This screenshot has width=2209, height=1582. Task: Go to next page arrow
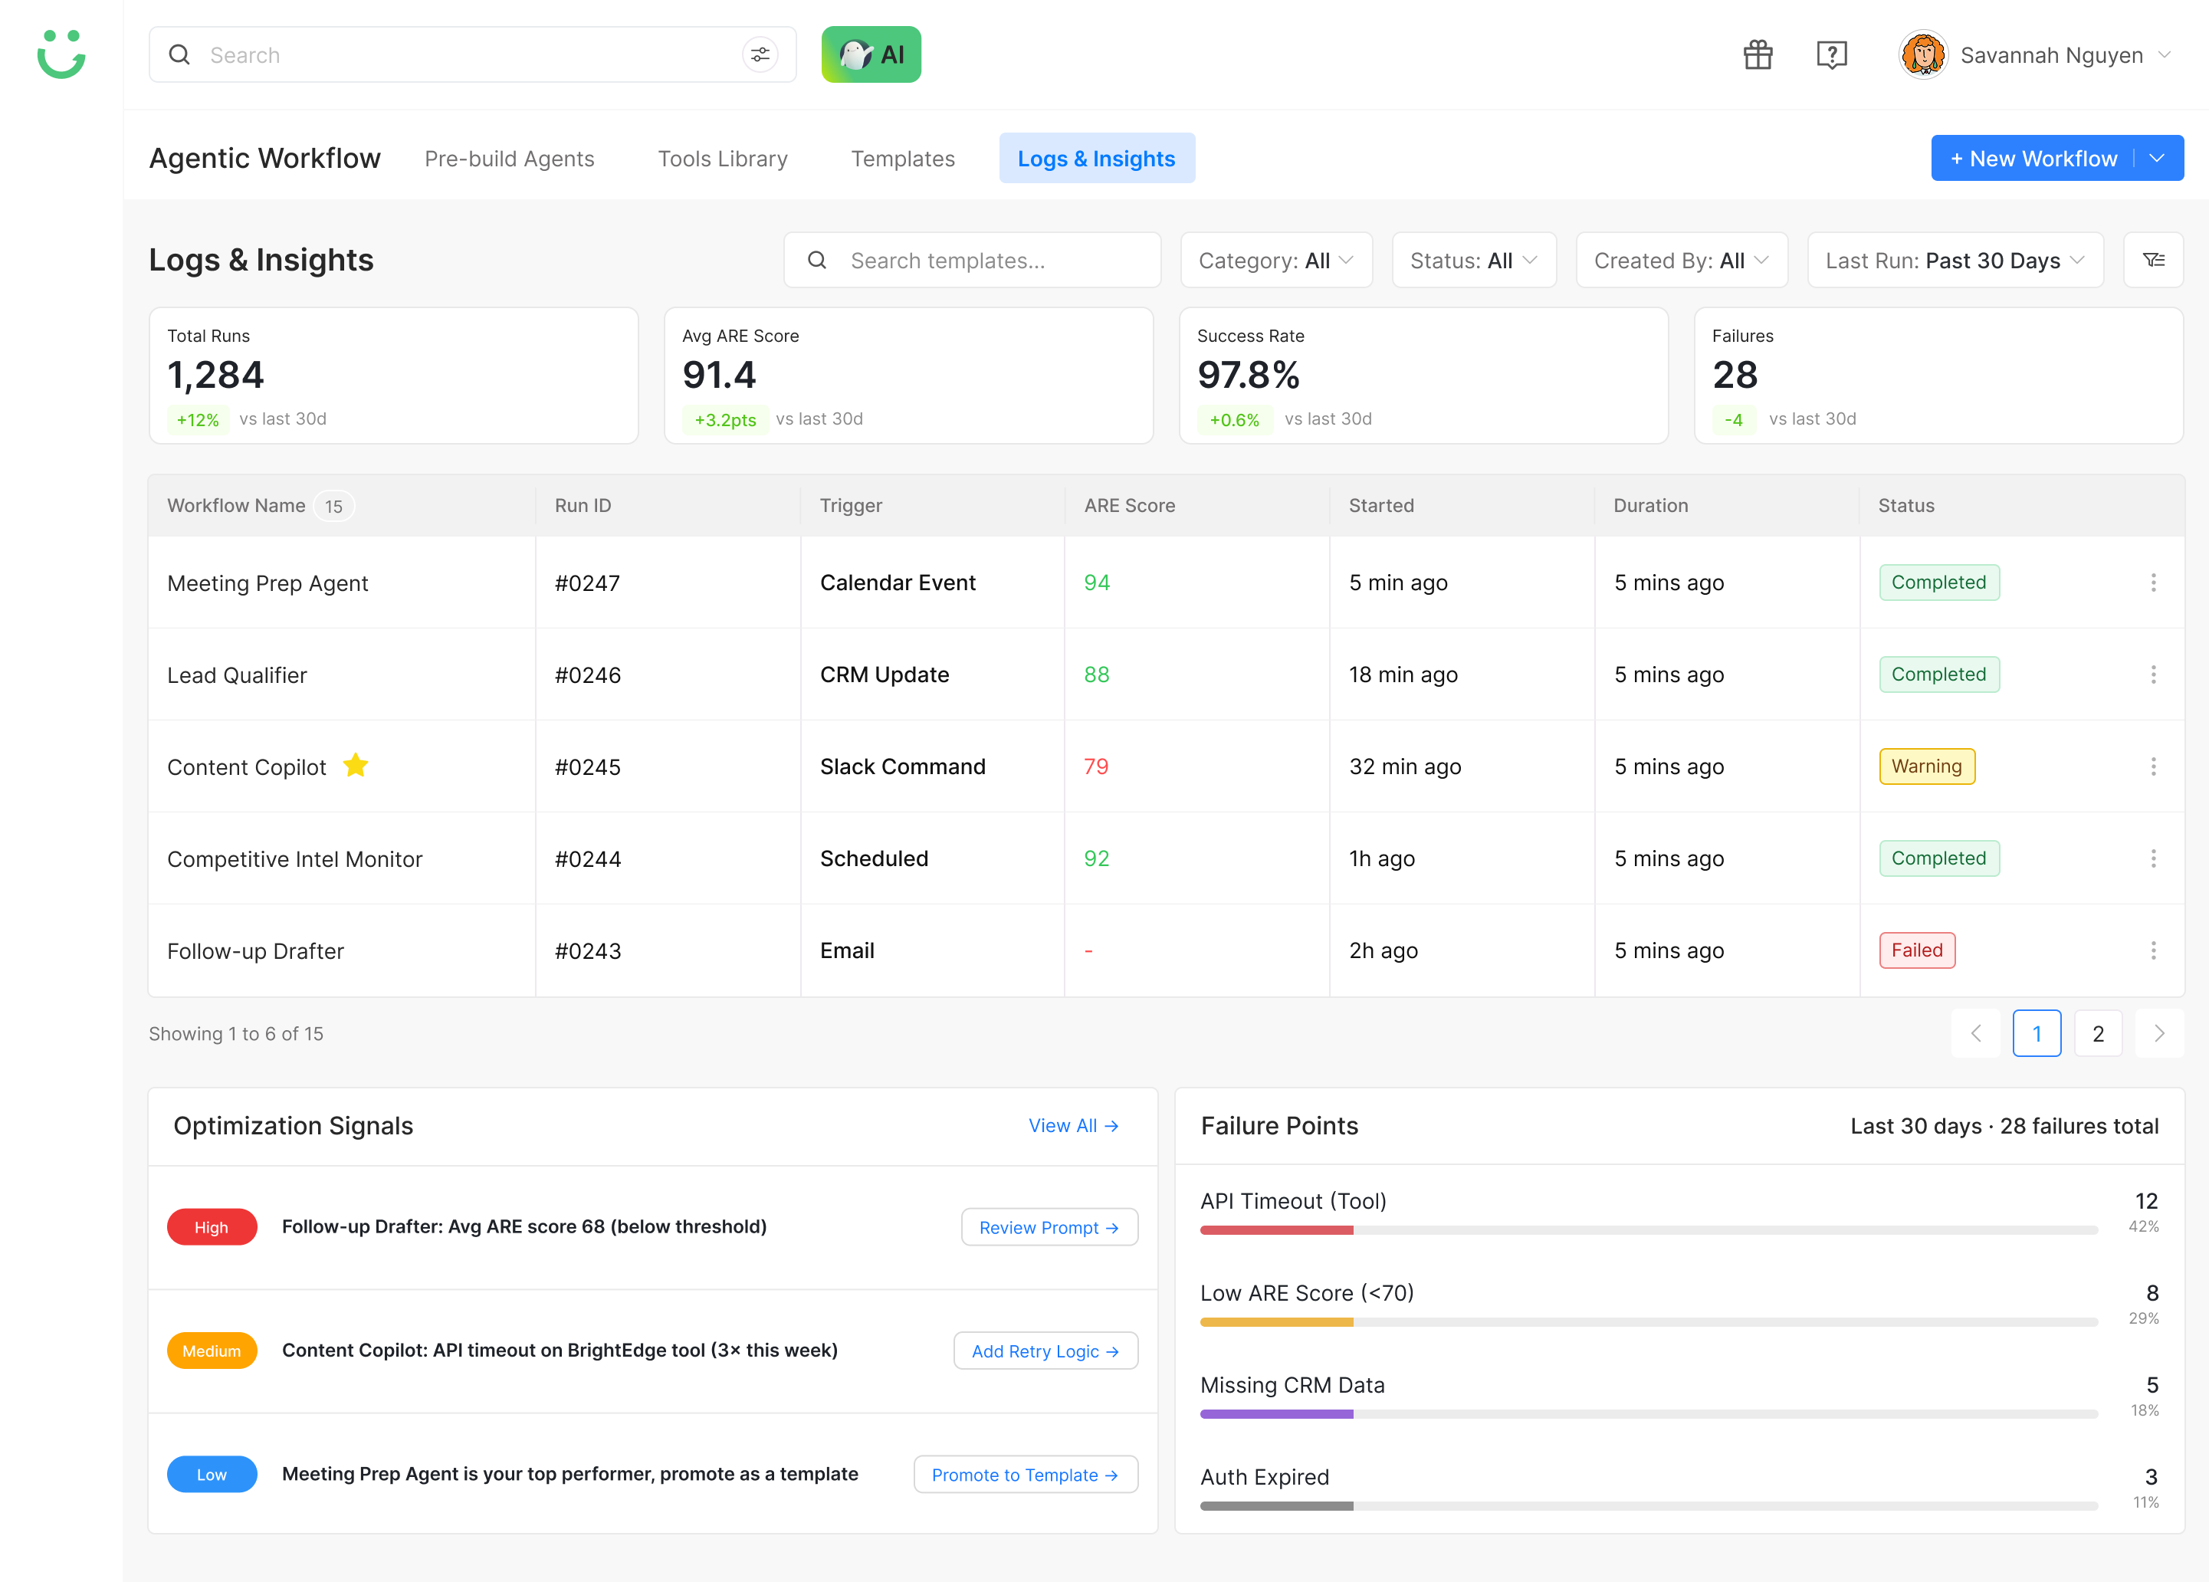(2159, 1033)
